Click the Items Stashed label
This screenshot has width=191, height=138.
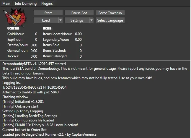pos(54,51)
